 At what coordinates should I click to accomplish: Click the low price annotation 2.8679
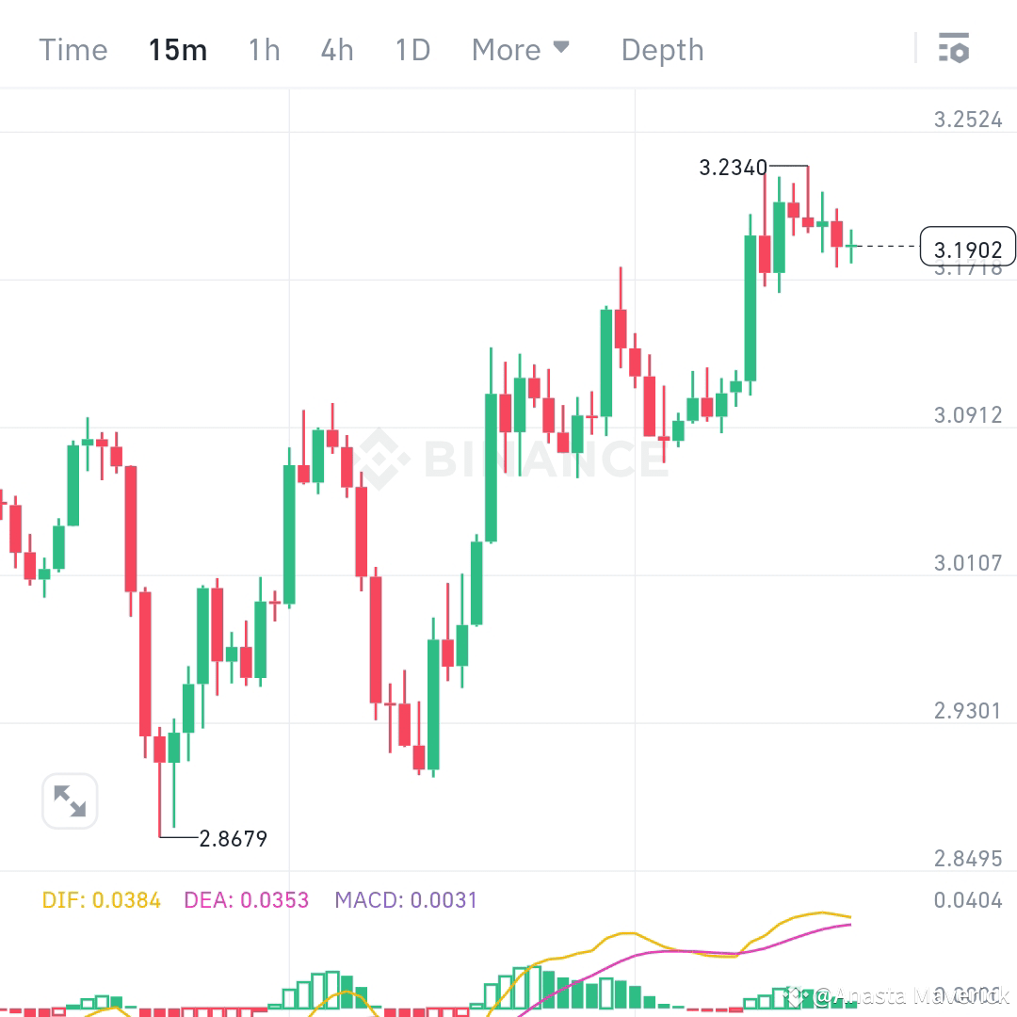233,838
